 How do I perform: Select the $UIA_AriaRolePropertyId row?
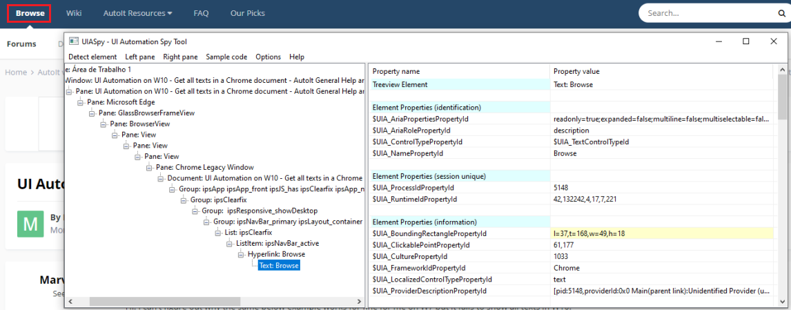tap(571, 130)
